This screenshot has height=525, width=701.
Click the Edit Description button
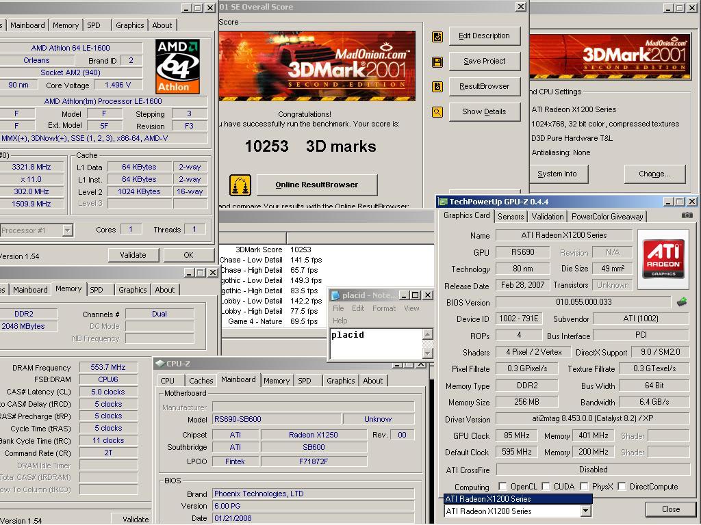pyautogui.click(x=485, y=36)
